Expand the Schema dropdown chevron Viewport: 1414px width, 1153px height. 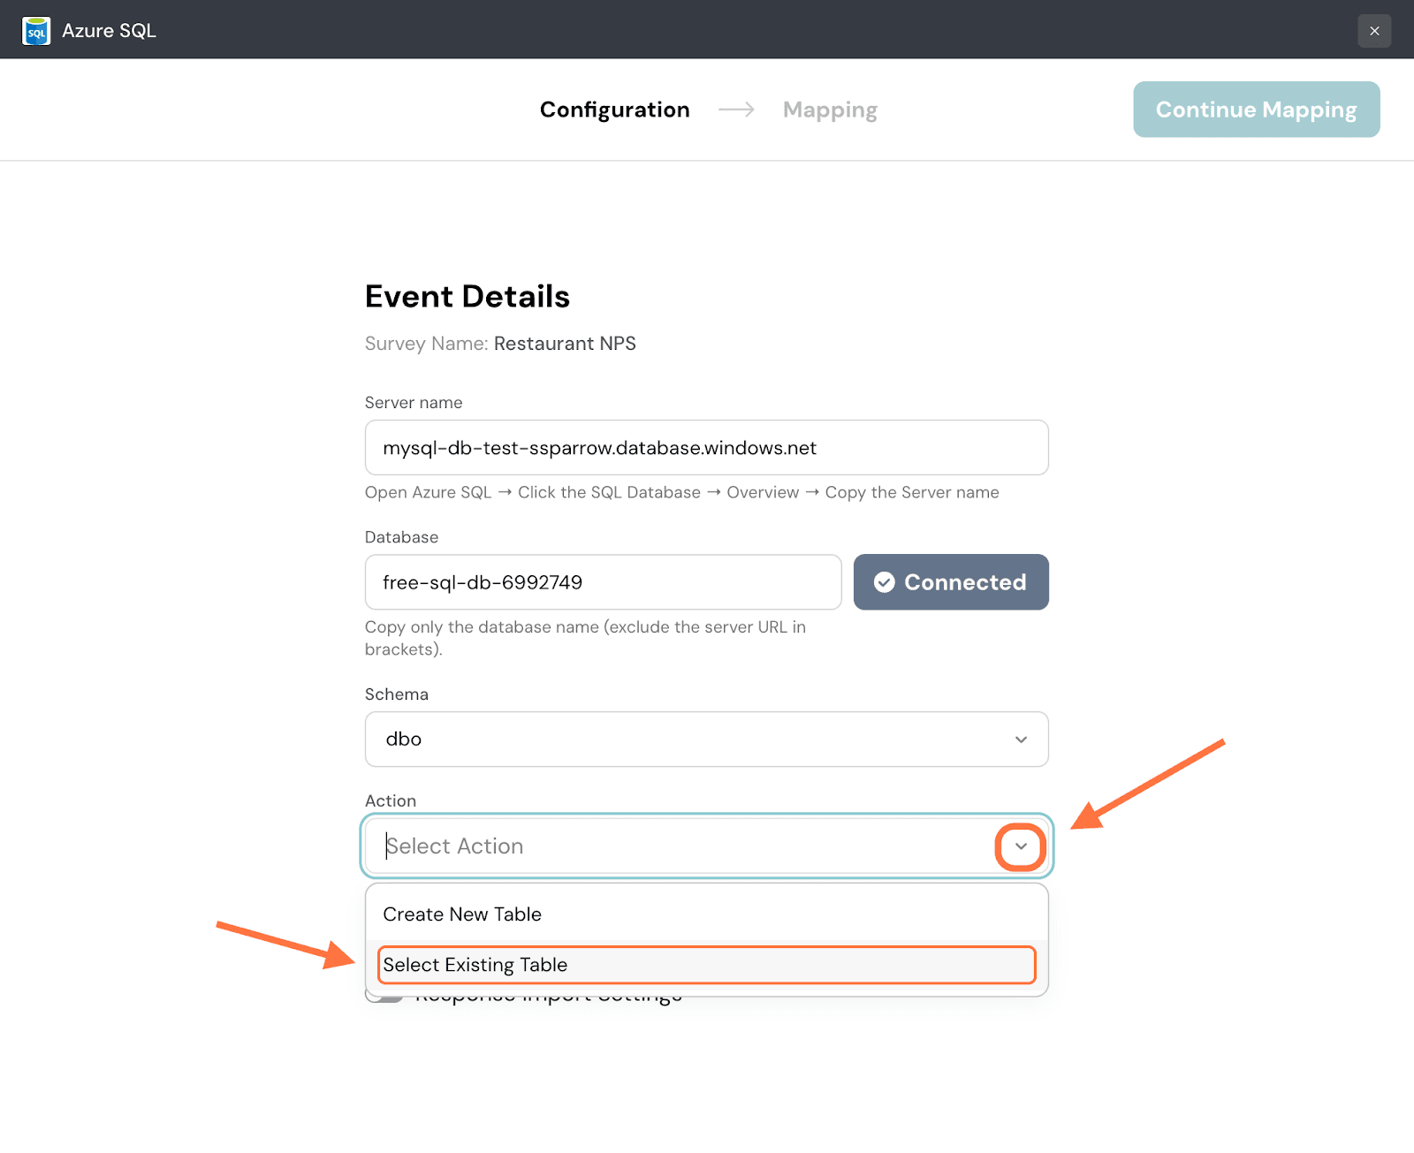[1021, 740]
